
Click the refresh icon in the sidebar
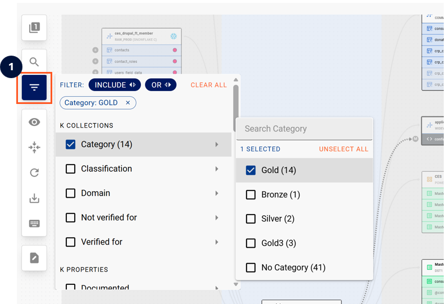(34, 173)
